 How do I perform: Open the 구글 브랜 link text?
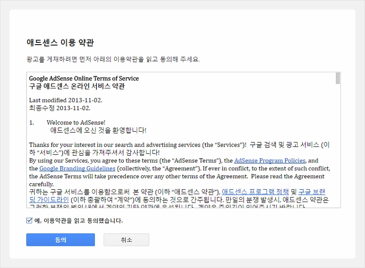(312, 192)
